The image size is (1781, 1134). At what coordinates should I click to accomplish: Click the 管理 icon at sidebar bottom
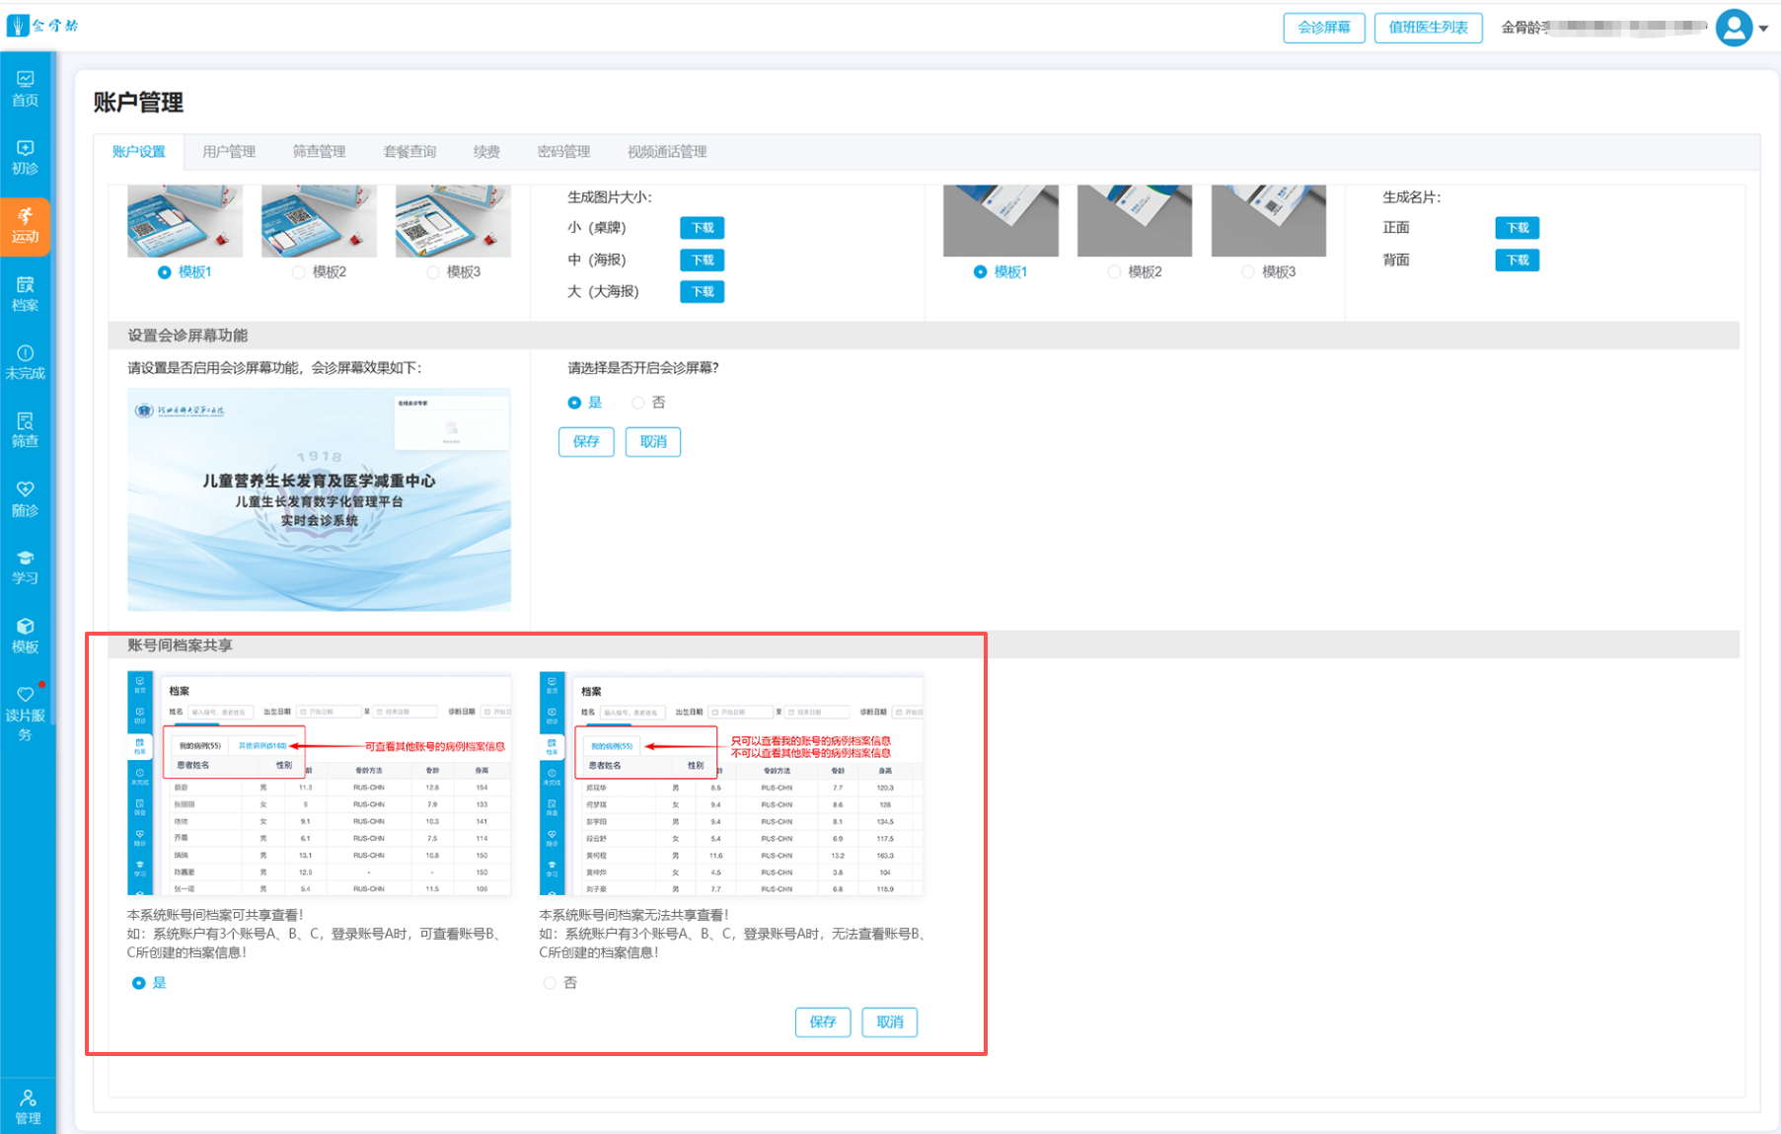28,1106
